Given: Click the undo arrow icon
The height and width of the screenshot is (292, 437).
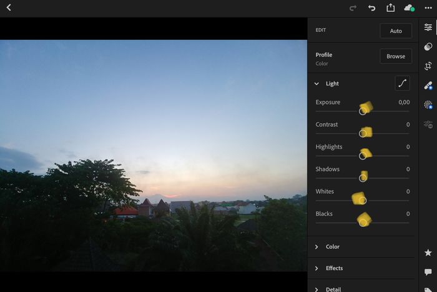Looking at the screenshot, I should (371, 8).
